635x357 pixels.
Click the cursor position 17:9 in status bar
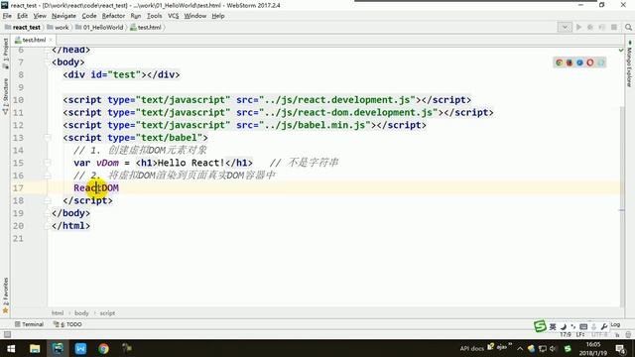point(566,335)
